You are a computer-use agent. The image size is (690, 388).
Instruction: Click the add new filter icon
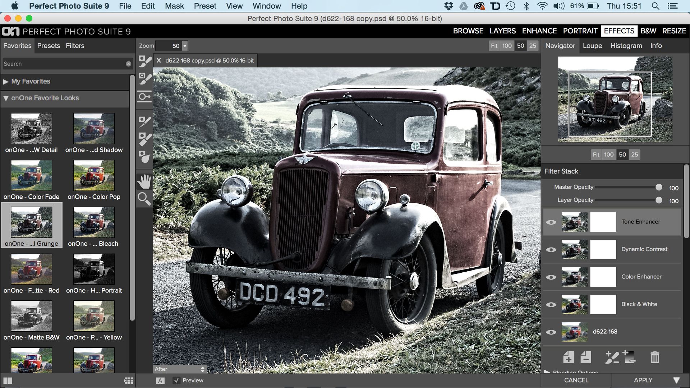(x=569, y=358)
